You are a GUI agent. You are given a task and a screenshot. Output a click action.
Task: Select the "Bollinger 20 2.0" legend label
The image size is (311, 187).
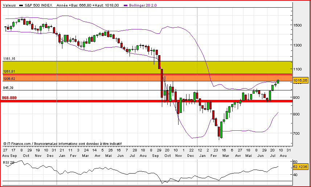pos(143,5)
